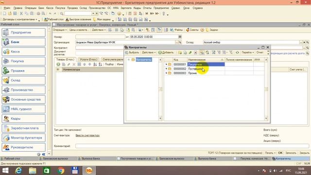Click the M+ memory button in toolbar

(x=152, y=14)
